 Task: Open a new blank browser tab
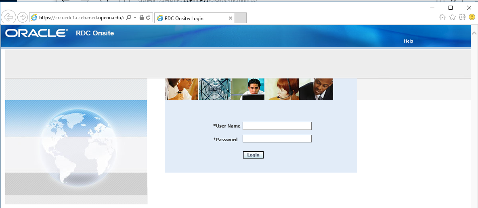pyautogui.click(x=241, y=18)
